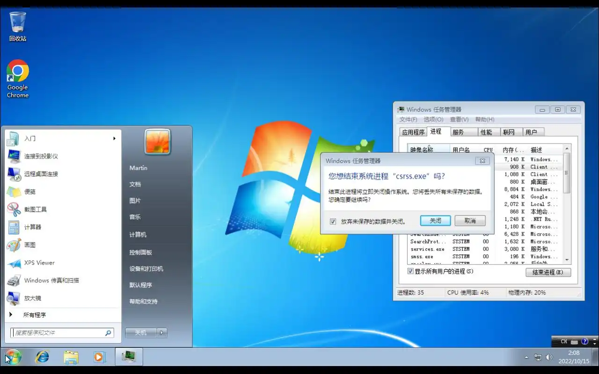
Task: Confirm with 关闭 button in dialog
Action: click(435, 221)
